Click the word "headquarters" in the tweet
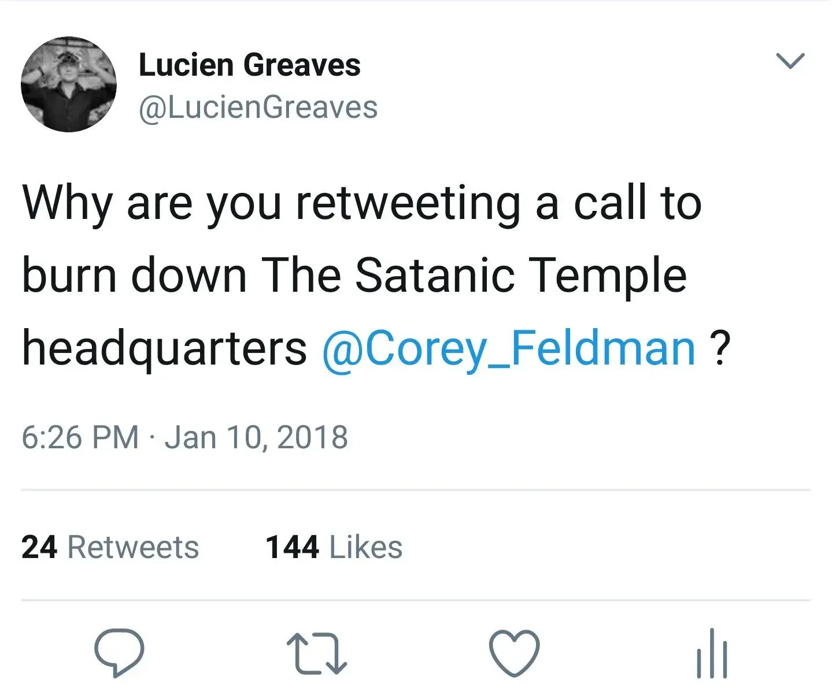Viewport: 832px width, 699px height. click(x=164, y=348)
